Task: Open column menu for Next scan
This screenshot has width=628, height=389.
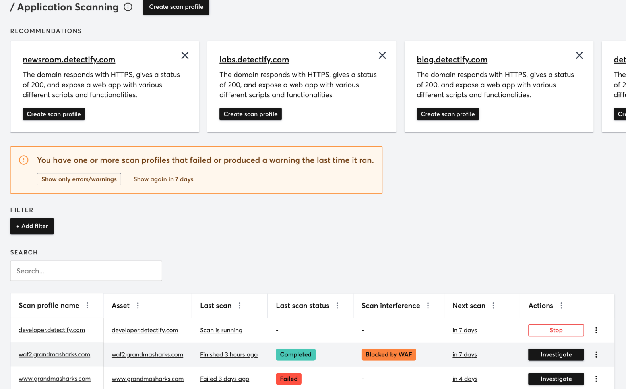Action: (494, 305)
